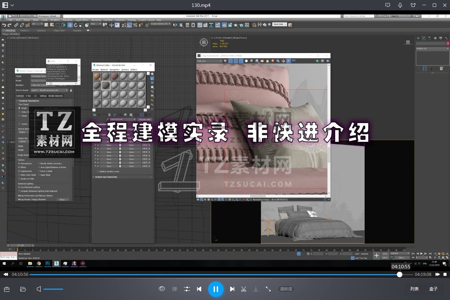Click the player volume slider
This screenshot has height=300, width=450.
click(53, 289)
